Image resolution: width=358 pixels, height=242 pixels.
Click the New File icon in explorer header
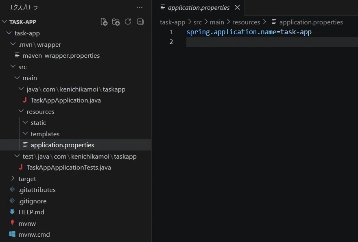coord(104,22)
